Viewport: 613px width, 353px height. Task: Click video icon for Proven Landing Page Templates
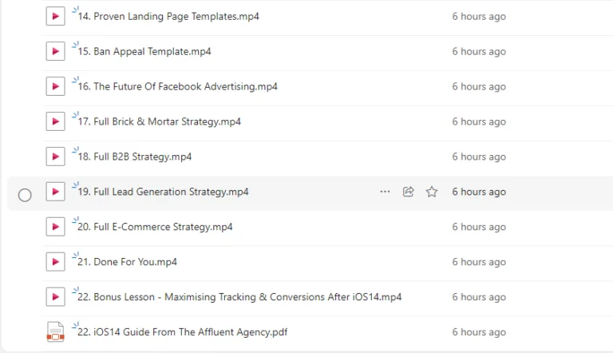tap(55, 16)
